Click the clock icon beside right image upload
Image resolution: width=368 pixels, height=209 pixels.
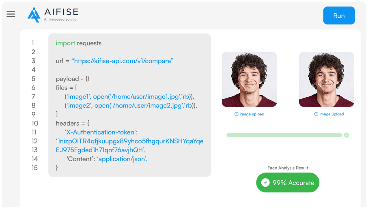316,114
